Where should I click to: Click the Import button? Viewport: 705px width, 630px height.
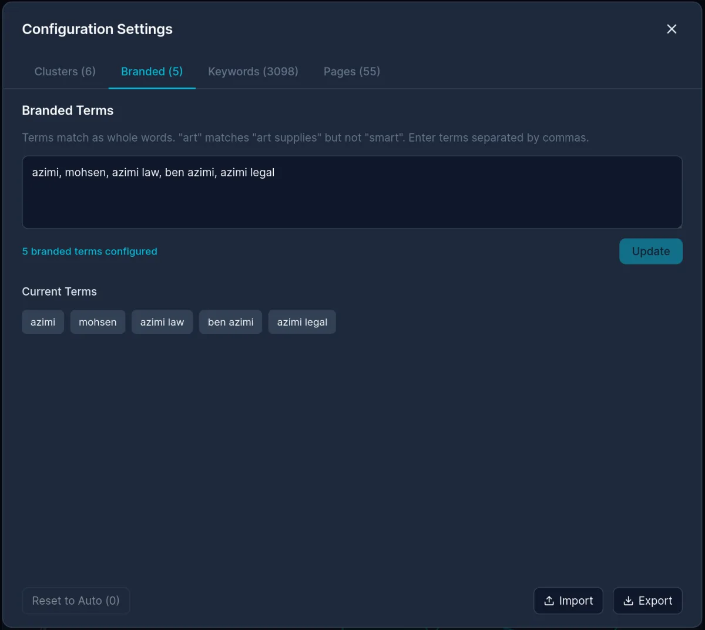click(568, 600)
